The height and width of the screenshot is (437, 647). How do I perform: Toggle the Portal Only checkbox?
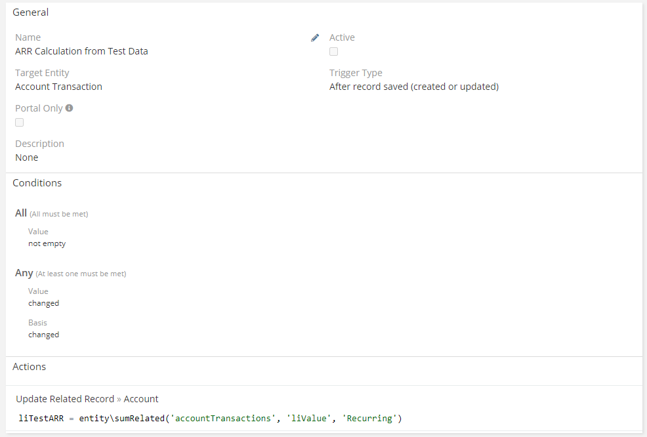tap(20, 123)
